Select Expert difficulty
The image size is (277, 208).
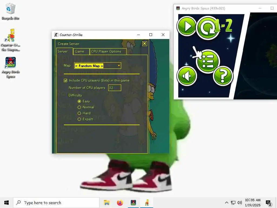coord(79,119)
